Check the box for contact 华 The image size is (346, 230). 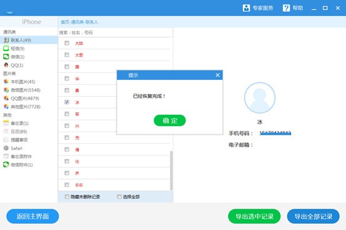coord(67,79)
